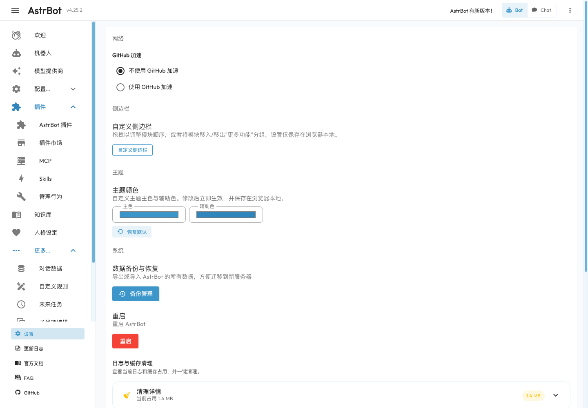
Task: Pick the 辅助色 secondary color swatch
Action: [x=226, y=215]
